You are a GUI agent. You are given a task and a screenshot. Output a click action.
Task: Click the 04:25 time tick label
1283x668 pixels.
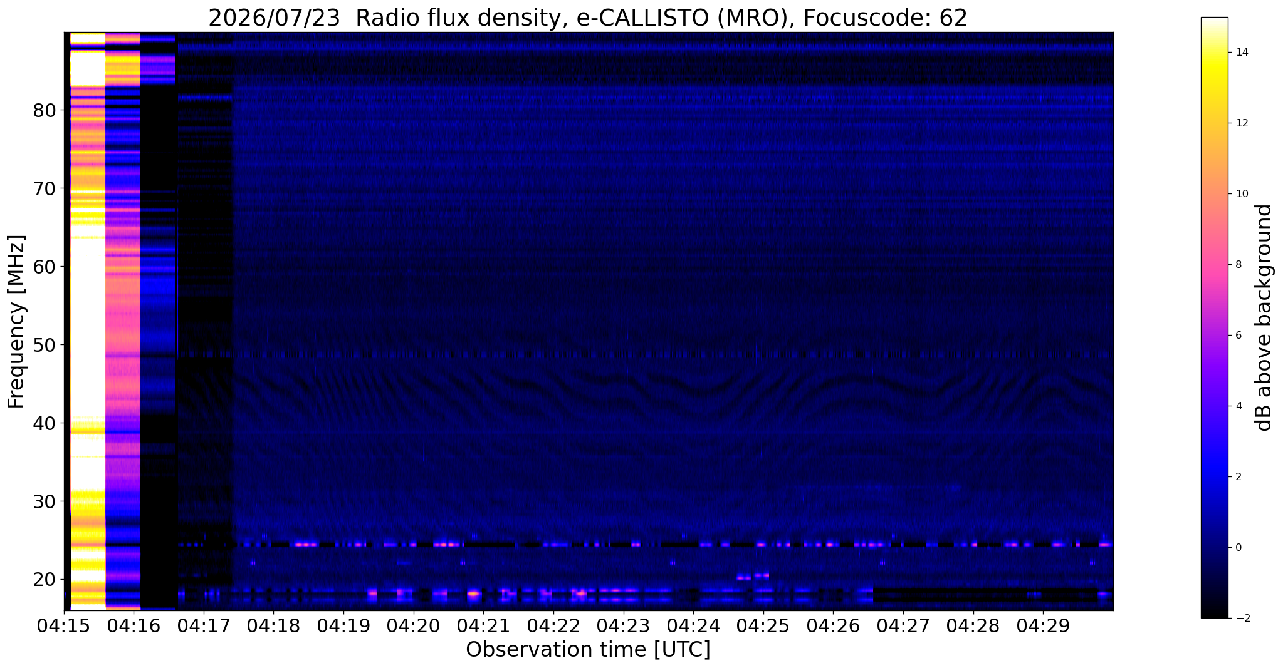coord(763,626)
